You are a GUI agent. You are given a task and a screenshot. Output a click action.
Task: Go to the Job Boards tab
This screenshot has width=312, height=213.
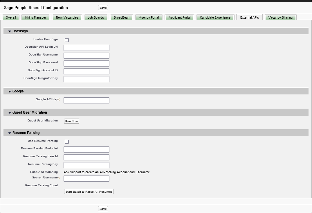(x=96, y=17)
